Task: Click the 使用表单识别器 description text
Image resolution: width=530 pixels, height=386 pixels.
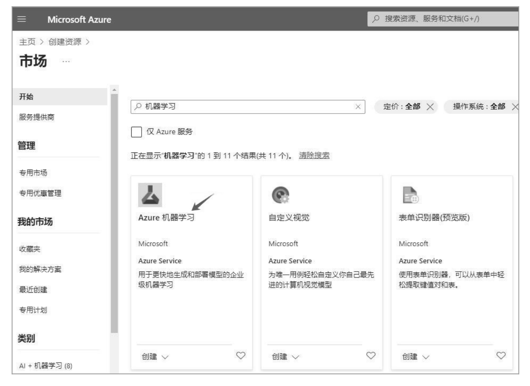Action: point(451,280)
